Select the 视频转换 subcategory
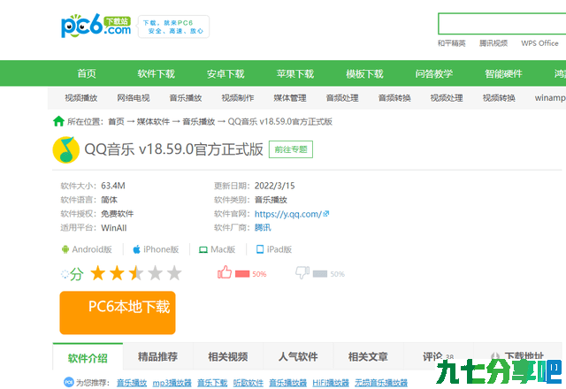 [499, 98]
